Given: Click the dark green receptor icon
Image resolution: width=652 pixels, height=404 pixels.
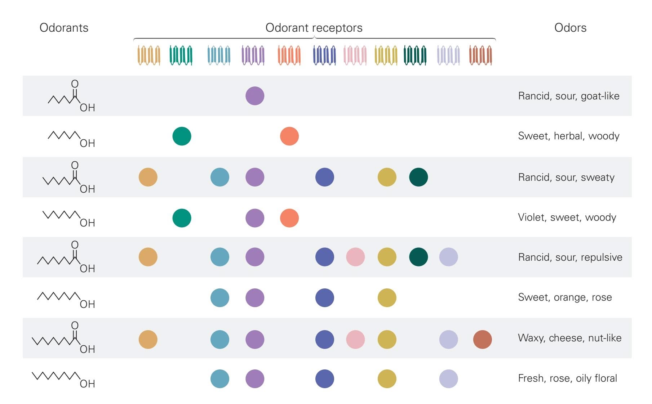Looking at the screenshot, I should [x=415, y=55].
